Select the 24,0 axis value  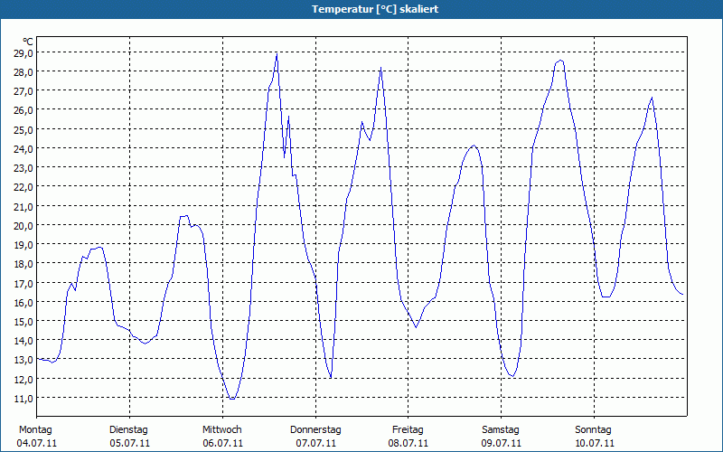(x=23, y=149)
